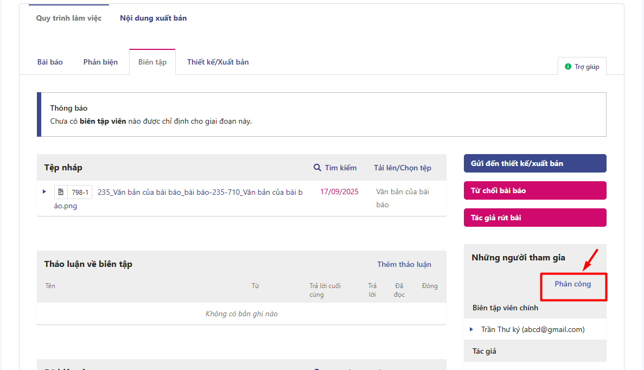Open the Thiết kế/Xuất bản tab
644x370 pixels.
click(x=218, y=62)
